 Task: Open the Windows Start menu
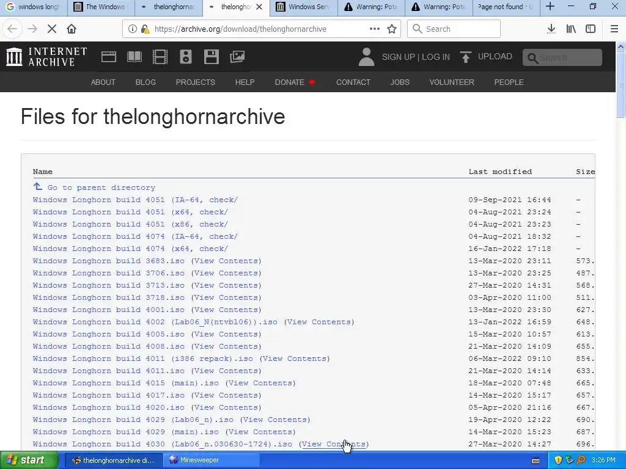[x=29, y=460]
